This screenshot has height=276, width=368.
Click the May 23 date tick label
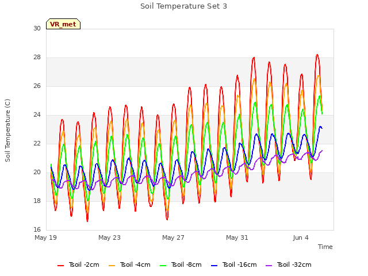tap(109, 237)
